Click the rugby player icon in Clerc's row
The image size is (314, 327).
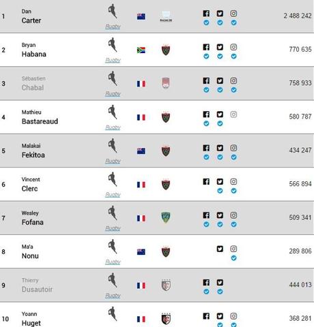click(113, 179)
